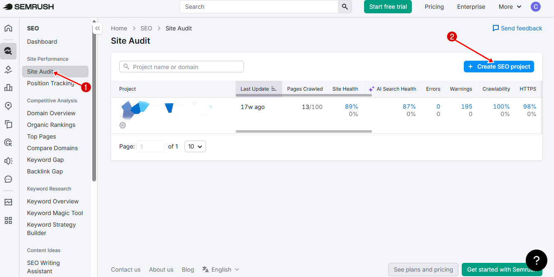The image size is (554, 277).
Task: Focus the Page number field
Action: click(x=150, y=146)
